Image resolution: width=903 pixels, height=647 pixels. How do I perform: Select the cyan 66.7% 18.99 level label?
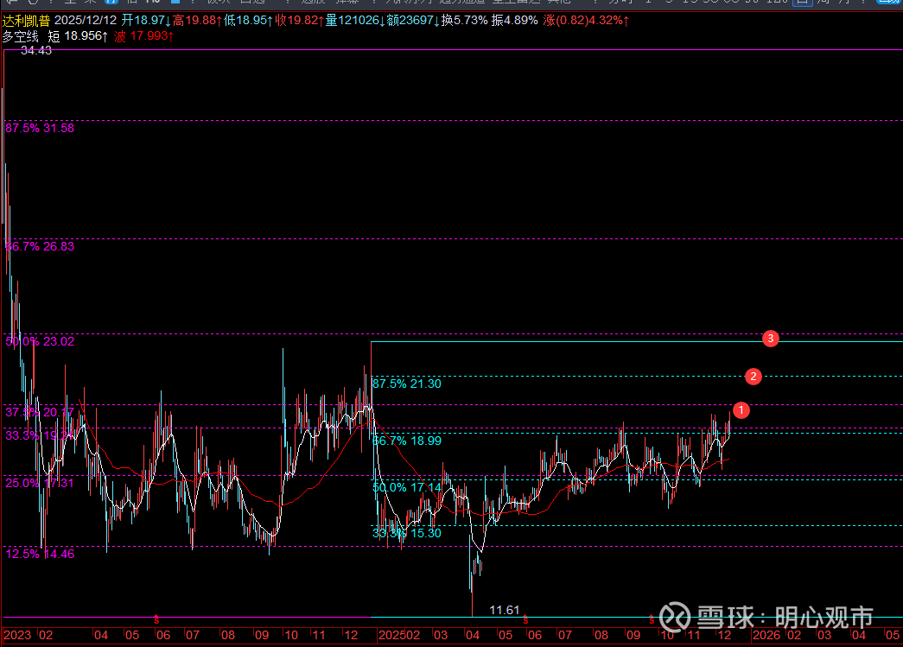pyautogui.click(x=407, y=441)
